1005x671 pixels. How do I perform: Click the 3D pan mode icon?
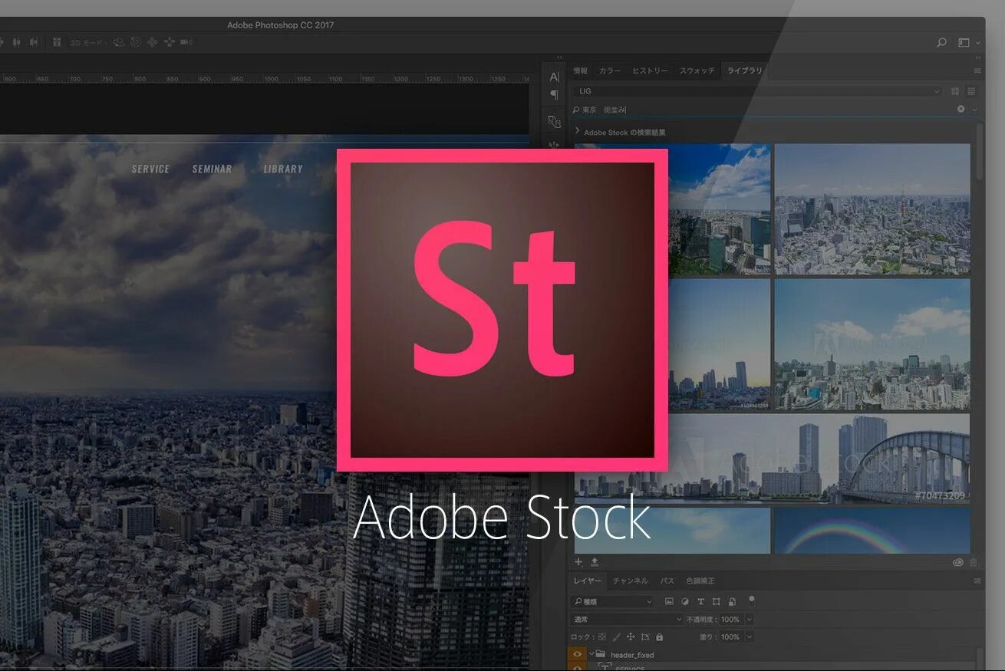click(x=152, y=42)
